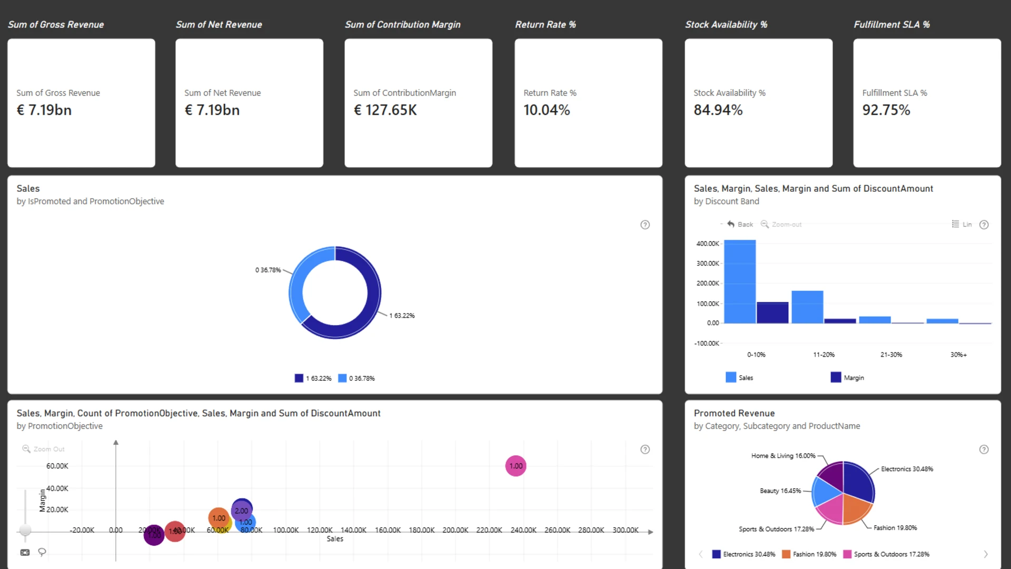The height and width of the screenshot is (569, 1011).
Task: Click the dark blue '1 63.22%' legend swatch
Action: coord(299,378)
